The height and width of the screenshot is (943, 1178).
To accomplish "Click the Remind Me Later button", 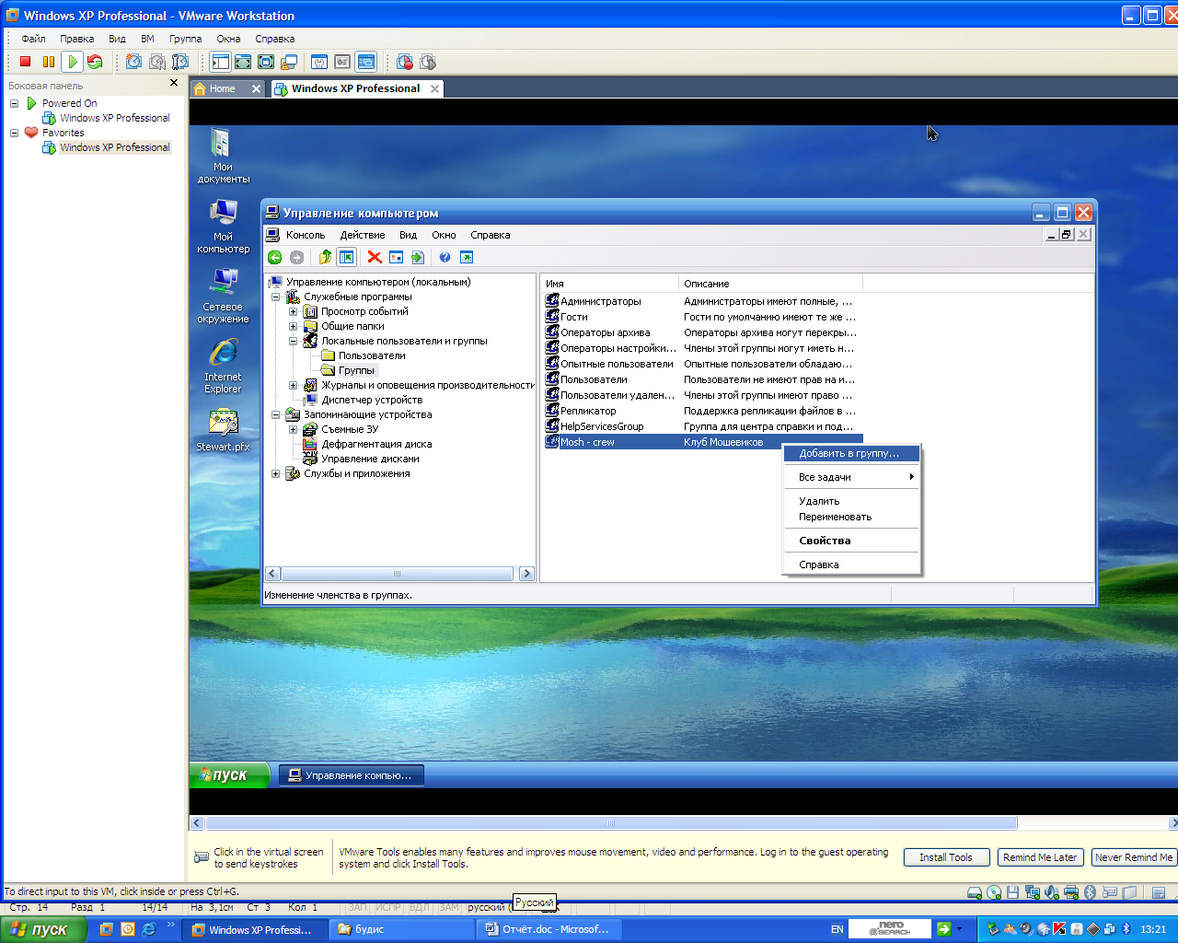I will click(1040, 857).
